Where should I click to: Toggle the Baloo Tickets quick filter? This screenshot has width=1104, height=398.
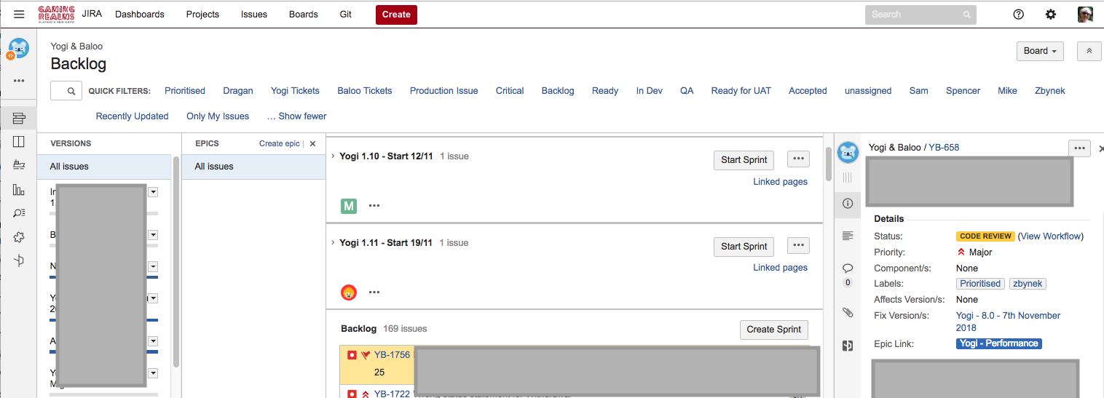[x=365, y=91]
